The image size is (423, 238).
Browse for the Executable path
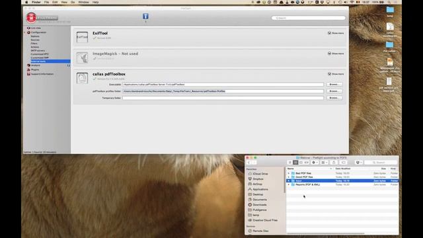(x=334, y=85)
